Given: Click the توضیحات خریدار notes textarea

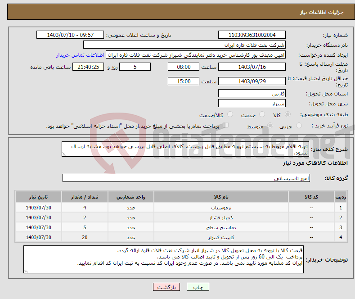Looking at the screenshot, I should (x=163, y=259).
